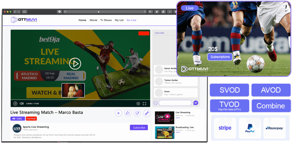Open the Live Stream video thumbnail
Screen dimensions: 292x143
(x=165, y=118)
